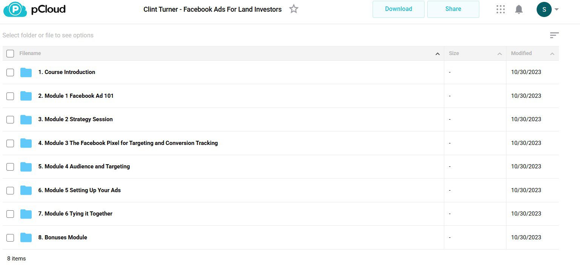Click the modified date of Module 2 Strategy Session
Screen dimensions: 580x265
[526, 119]
